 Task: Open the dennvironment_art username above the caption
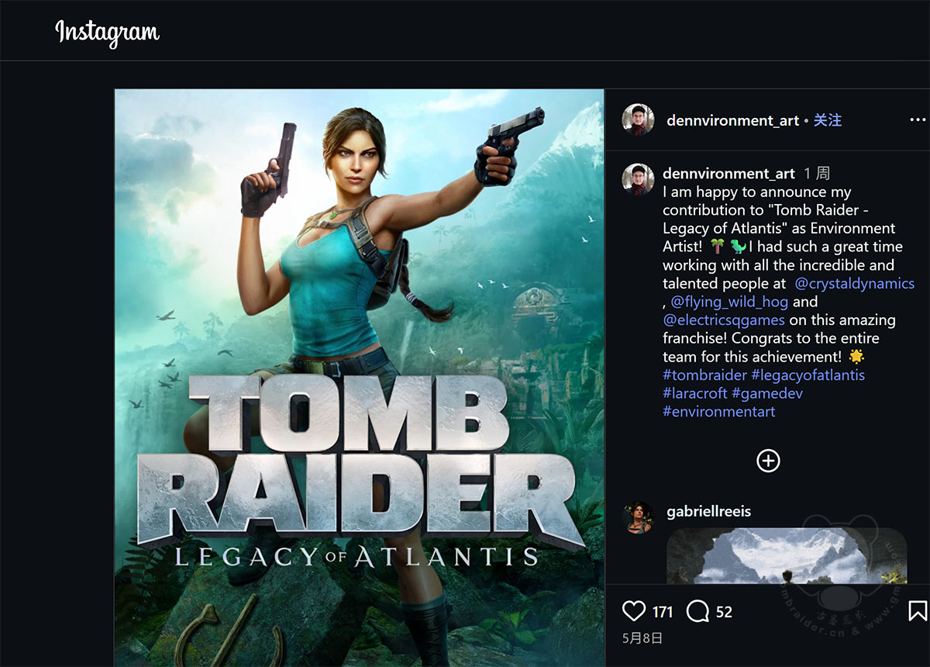tap(728, 174)
